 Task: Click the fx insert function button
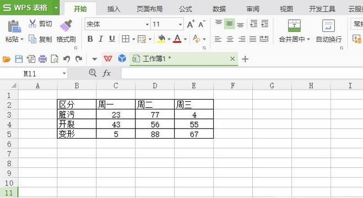106,73
